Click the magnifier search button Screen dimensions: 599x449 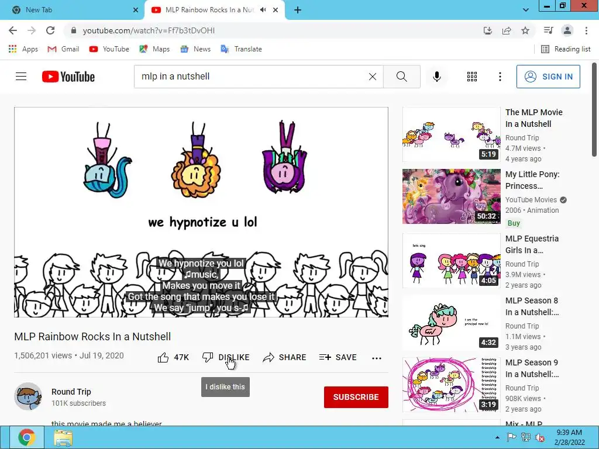(x=401, y=77)
